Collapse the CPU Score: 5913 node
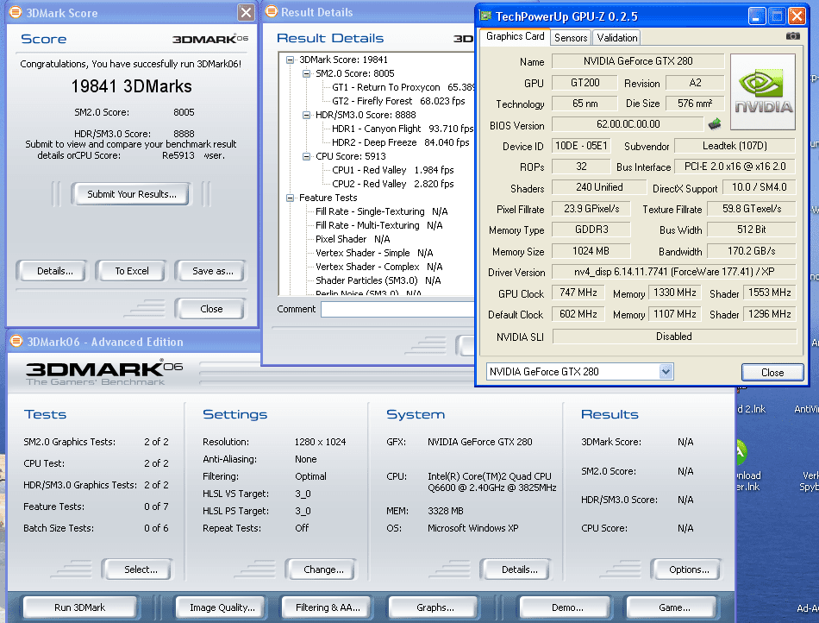The image size is (819, 623). coord(307,156)
